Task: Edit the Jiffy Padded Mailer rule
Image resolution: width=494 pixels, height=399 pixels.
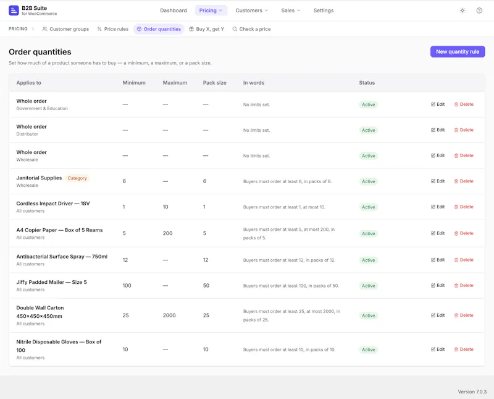Action: coord(438,285)
